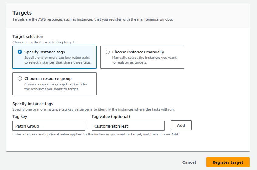
Task: Click the Tag value (optional) label
Action: click(x=111, y=117)
